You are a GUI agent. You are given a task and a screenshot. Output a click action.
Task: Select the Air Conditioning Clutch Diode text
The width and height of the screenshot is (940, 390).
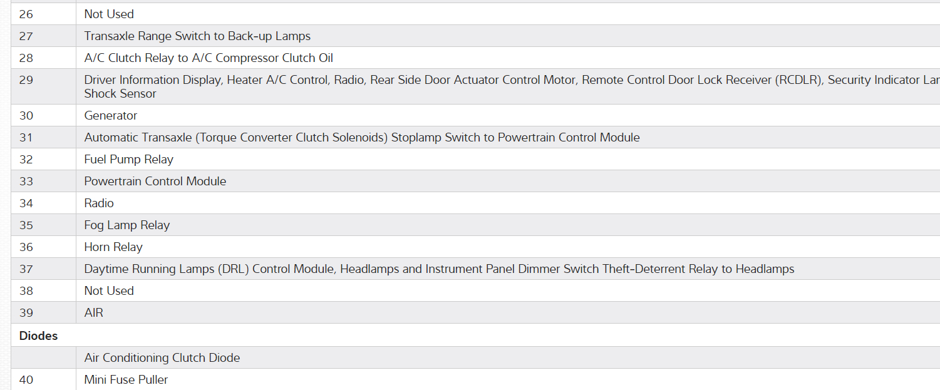tap(162, 357)
